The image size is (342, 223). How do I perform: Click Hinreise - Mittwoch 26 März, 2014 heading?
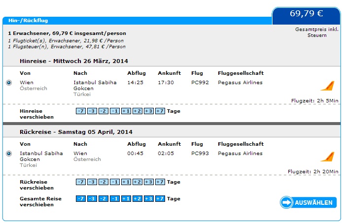[74, 61]
